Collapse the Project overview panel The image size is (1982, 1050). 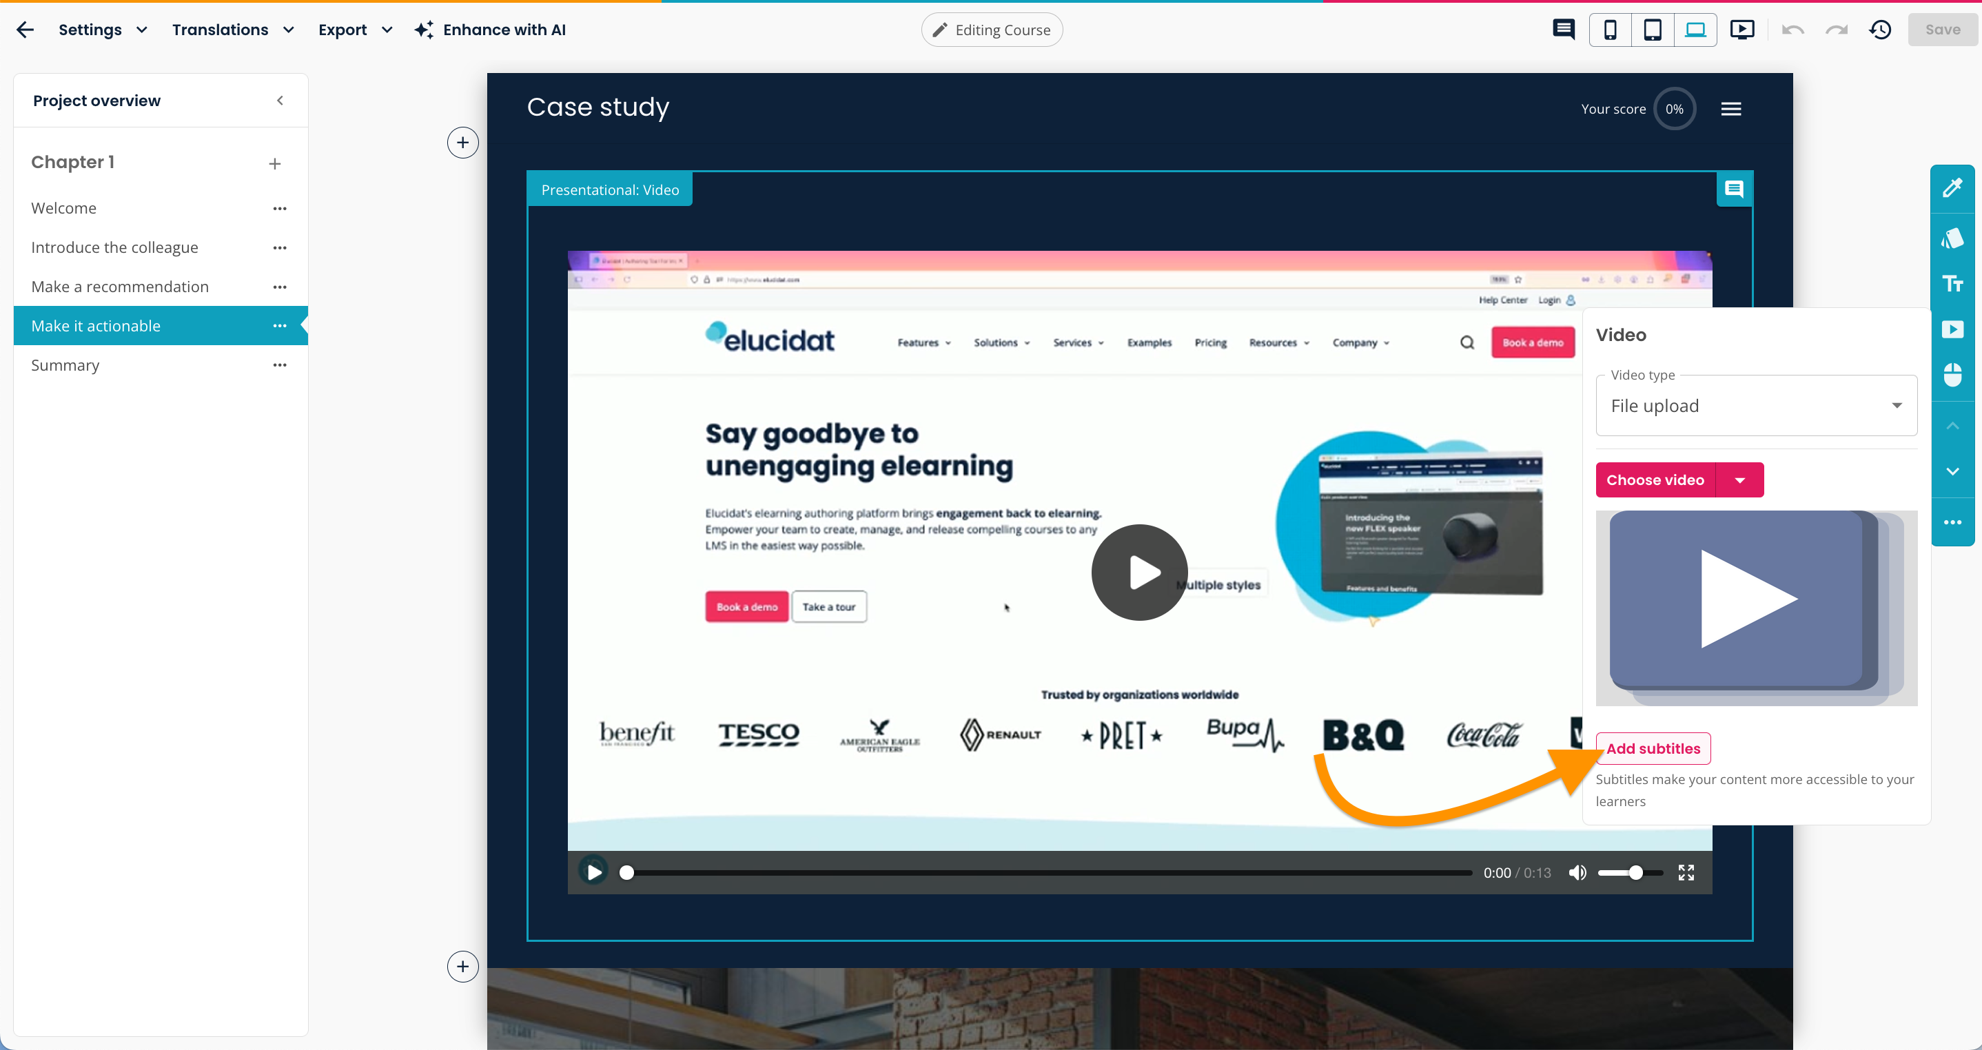280,101
